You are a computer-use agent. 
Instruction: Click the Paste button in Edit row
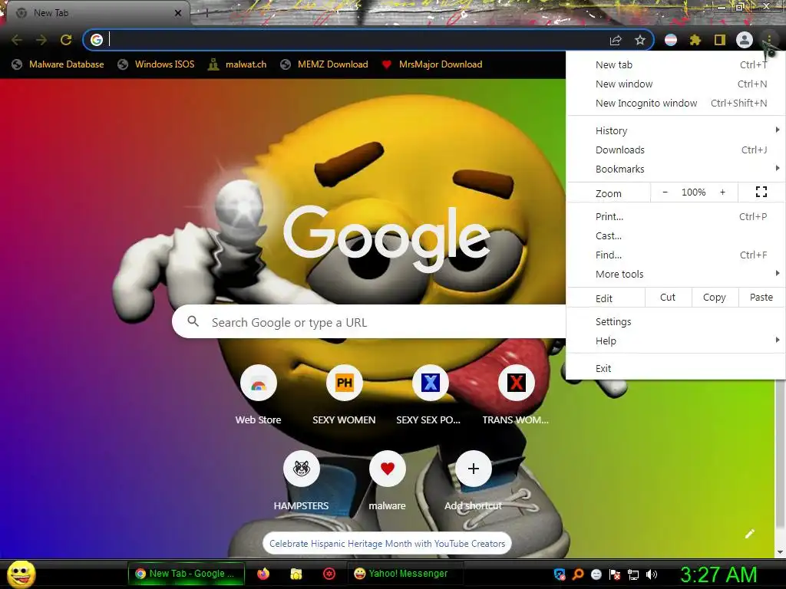tap(761, 298)
